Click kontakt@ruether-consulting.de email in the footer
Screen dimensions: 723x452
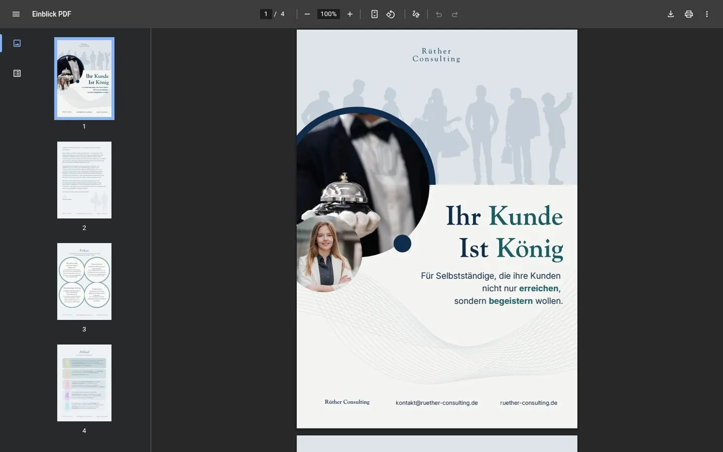click(x=437, y=403)
